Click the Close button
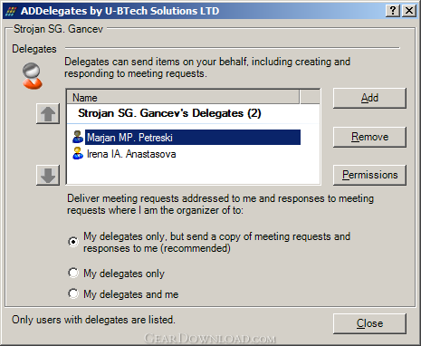 tap(369, 323)
